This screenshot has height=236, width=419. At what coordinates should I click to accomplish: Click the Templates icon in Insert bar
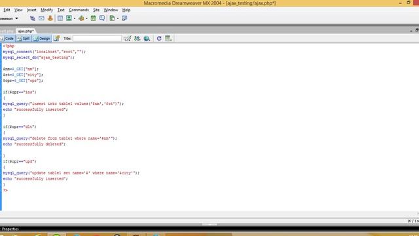click(x=112, y=18)
